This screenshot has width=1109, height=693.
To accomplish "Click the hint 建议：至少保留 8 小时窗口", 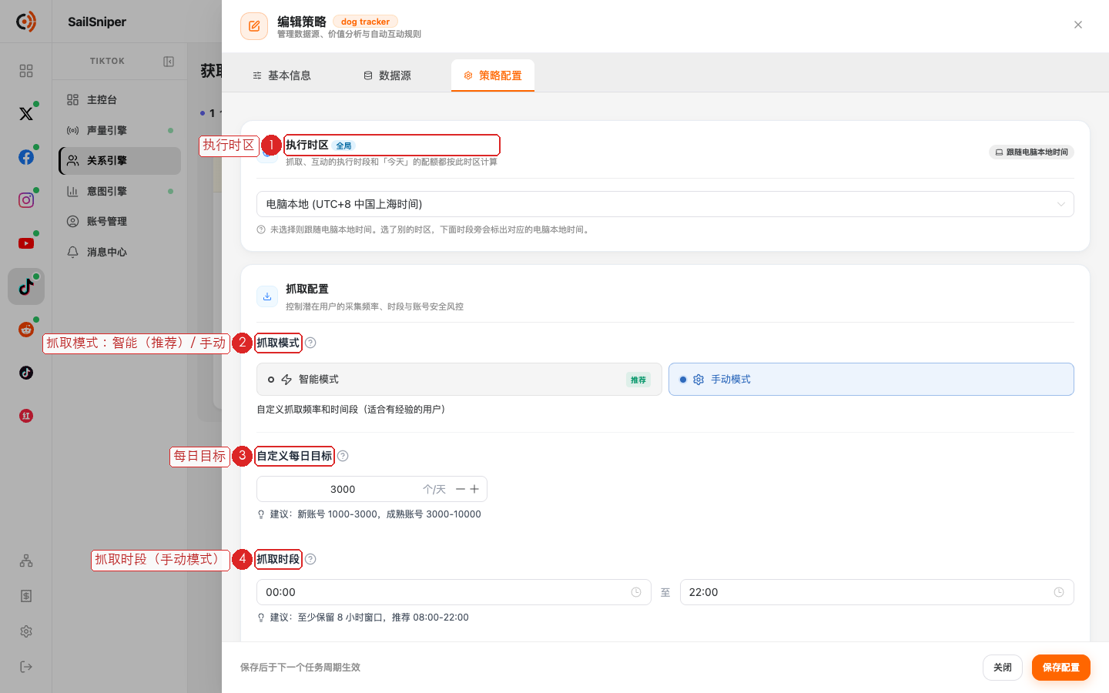I will click(369, 618).
